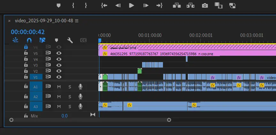Viewport: 276px width, 135px height.
Task: Toggle A3 track targeting
Action: 36,106
